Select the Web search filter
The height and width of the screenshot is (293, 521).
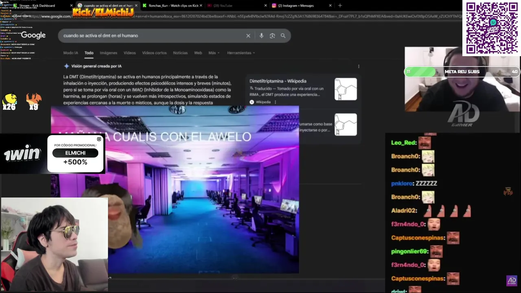coord(198,53)
